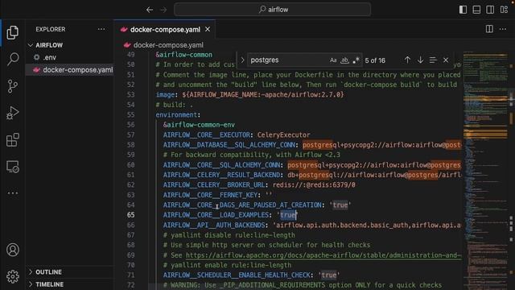Go back with the navigation arrow
This screenshot has height=290, width=515.
click(x=150, y=10)
